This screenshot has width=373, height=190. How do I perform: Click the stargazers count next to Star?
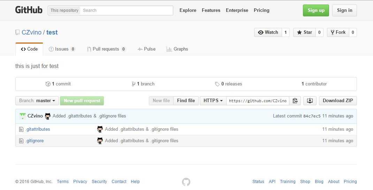coord(319,32)
